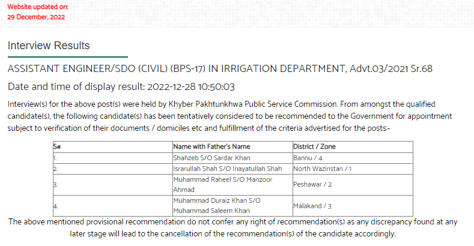Click the Website updated on label
The width and height of the screenshot is (474, 246).
pos(38,7)
